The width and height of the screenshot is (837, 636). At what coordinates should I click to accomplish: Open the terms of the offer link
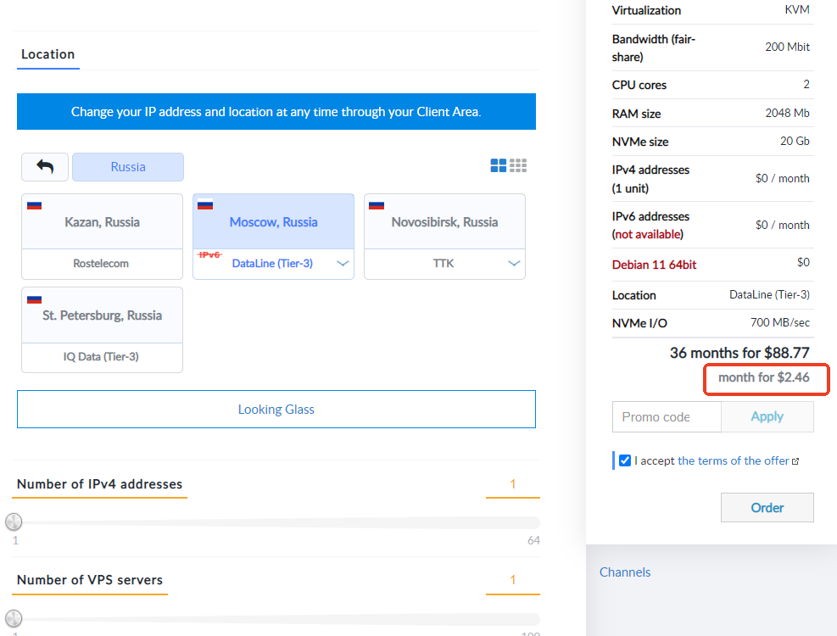click(x=733, y=460)
